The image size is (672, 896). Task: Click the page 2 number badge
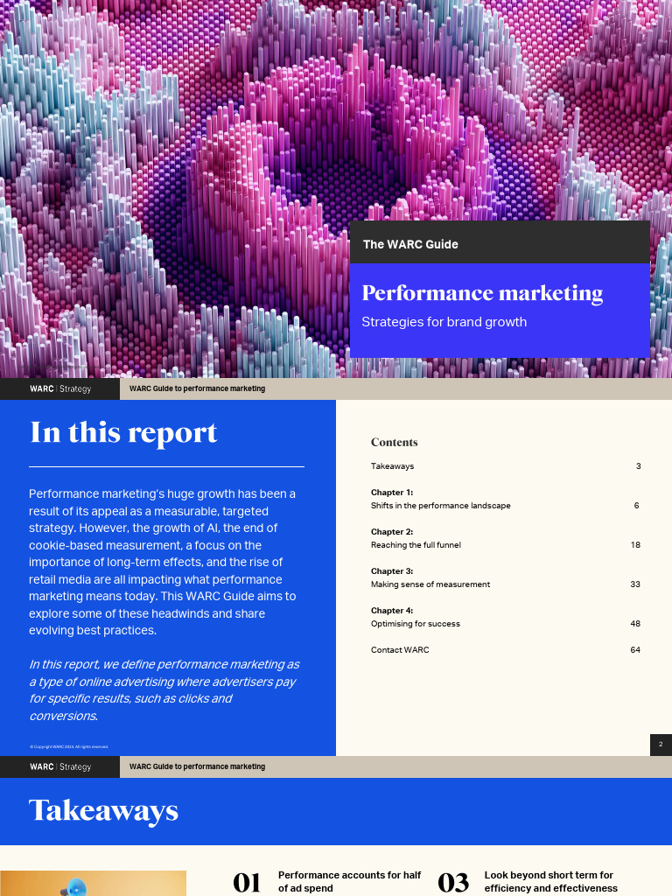tap(661, 745)
